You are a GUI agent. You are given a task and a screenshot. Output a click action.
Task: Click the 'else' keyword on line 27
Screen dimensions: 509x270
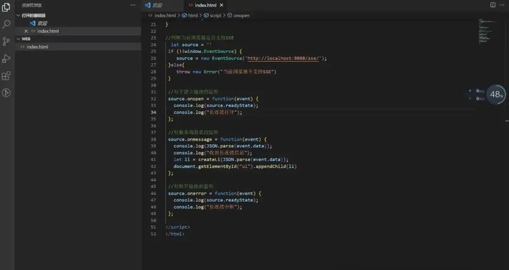(176, 65)
